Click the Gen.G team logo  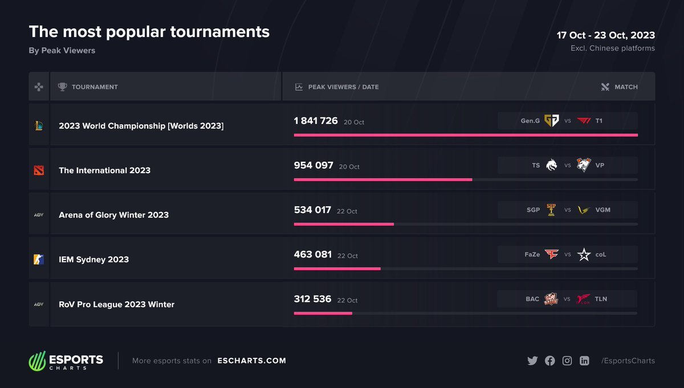552,121
